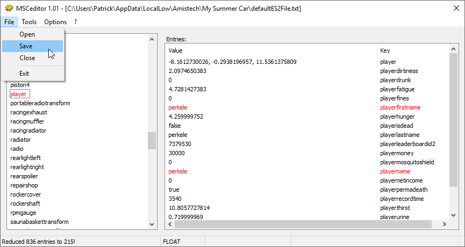Sort by the Key column header
The image size is (465, 247).
click(x=413, y=50)
